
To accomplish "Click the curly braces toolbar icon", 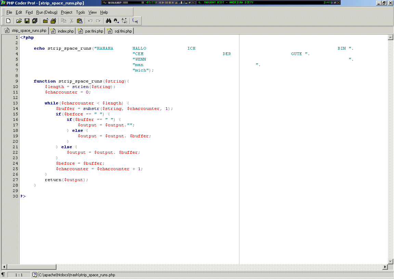I will (x=135, y=21).
